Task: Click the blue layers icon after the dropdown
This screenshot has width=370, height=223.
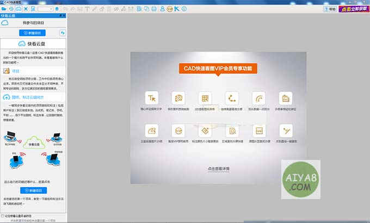Action: tap(57, 9)
